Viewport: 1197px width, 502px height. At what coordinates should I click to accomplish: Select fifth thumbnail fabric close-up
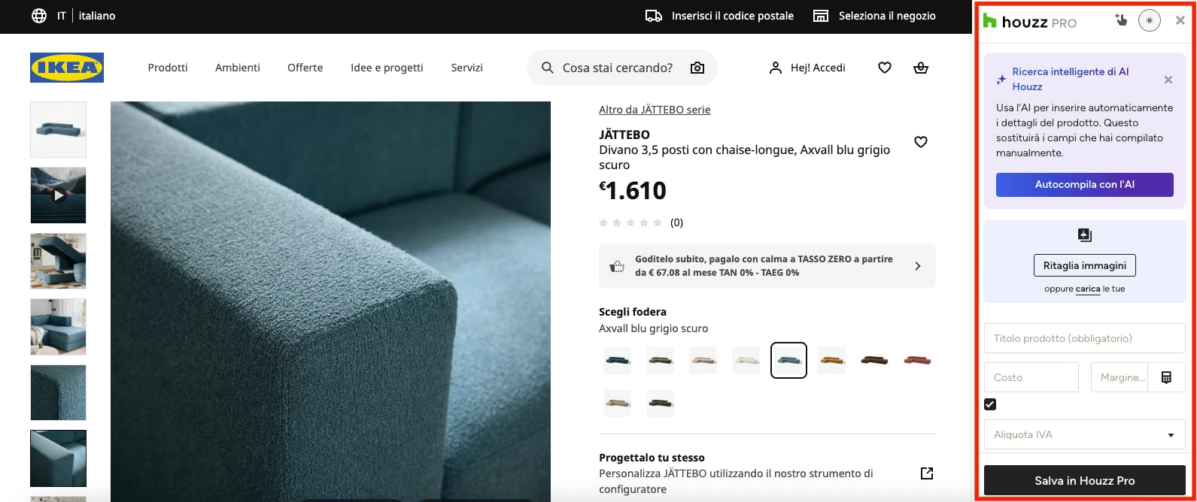coord(58,392)
